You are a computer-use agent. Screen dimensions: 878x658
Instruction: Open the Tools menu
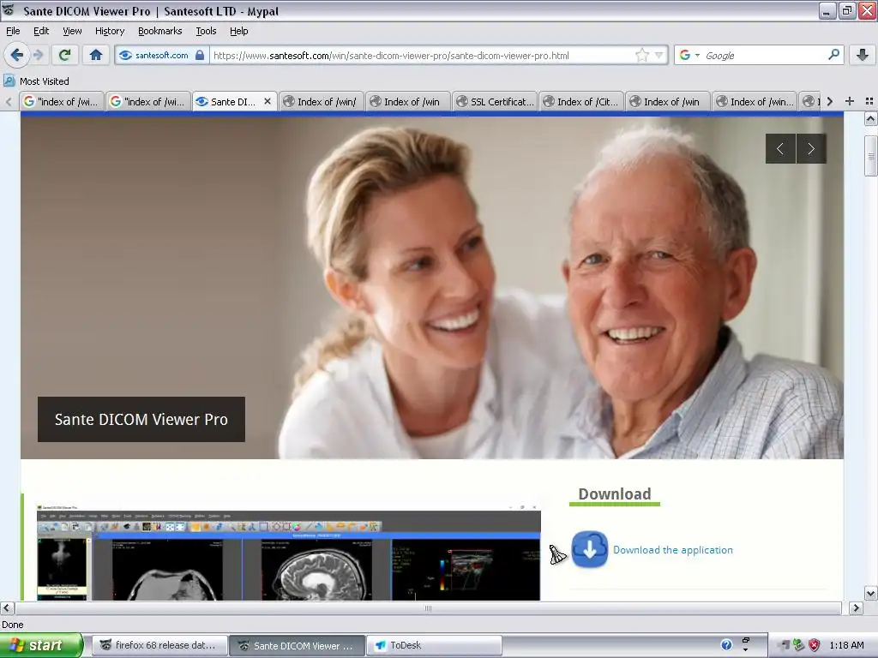point(206,31)
